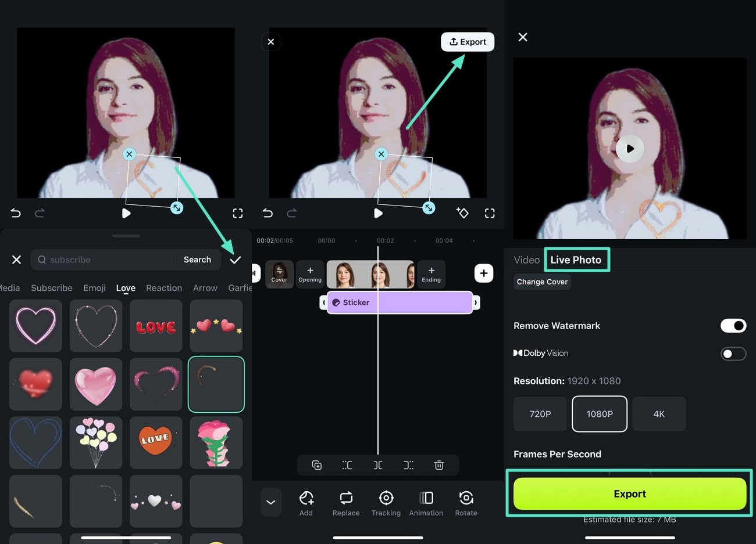The width and height of the screenshot is (756, 544).
Task: Open the Arrow sticker category
Action: tap(205, 288)
